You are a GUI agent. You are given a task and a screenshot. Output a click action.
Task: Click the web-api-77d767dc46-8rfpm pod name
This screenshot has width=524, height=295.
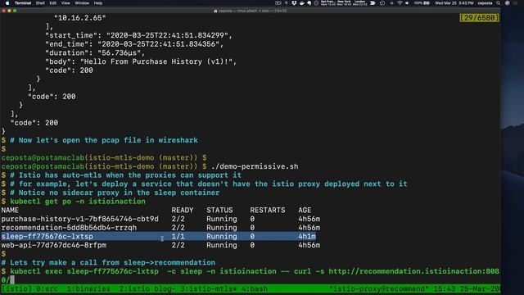(53, 245)
